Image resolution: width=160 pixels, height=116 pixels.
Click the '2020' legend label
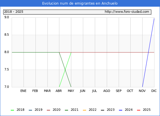[x=56, y=110]
